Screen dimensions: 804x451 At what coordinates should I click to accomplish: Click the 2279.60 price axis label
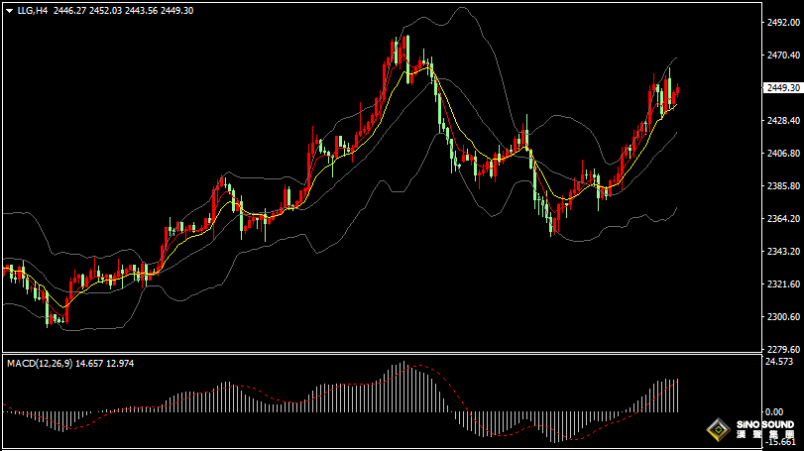tap(782, 350)
